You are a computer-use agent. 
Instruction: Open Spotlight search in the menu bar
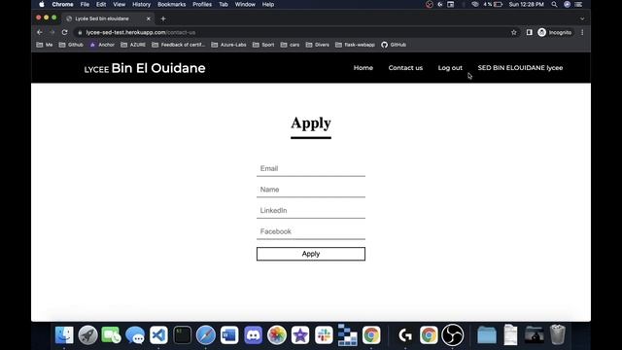click(x=554, y=4)
